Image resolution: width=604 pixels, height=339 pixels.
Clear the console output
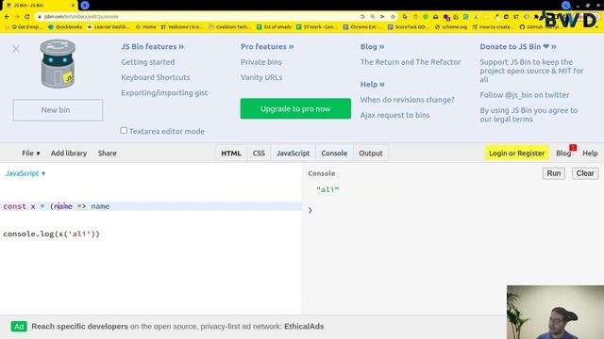click(585, 173)
